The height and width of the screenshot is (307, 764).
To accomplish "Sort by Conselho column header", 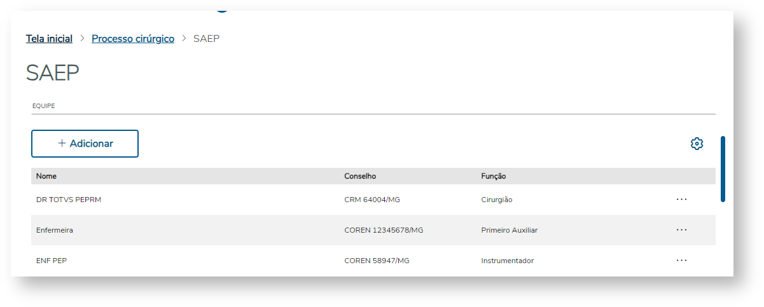I will (x=360, y=176).
